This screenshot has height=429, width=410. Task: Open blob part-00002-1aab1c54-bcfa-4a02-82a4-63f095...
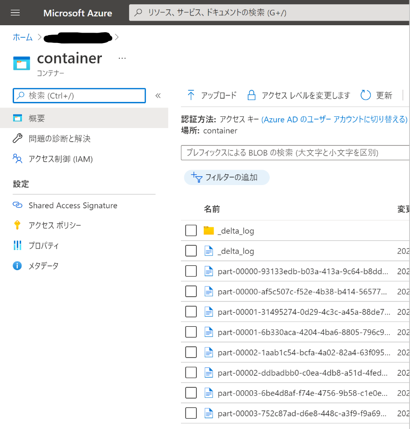coord(304,352)
